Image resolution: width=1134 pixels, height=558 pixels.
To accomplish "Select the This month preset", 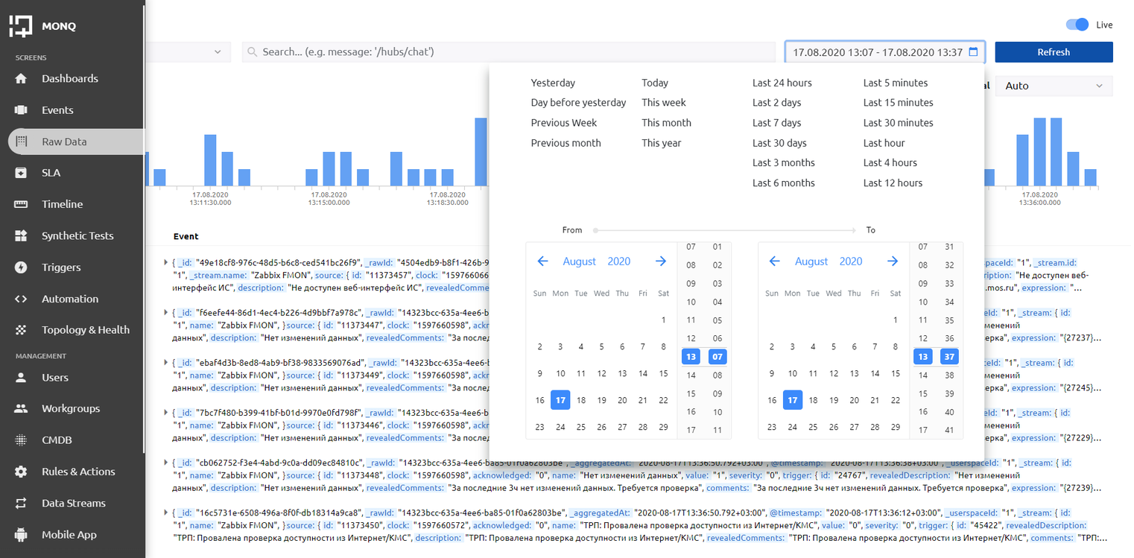I will coord(666,123).
